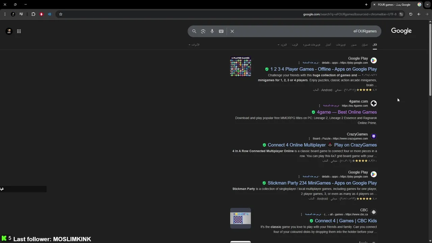Open Stickman Party 234 MiniGames link
The image size is (432, 243).
tap(322, 183)
